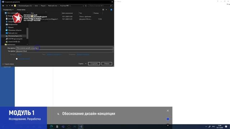Select the Users segment in the breadcrumb
230x129 pixels.
click(x=36, y=6)
